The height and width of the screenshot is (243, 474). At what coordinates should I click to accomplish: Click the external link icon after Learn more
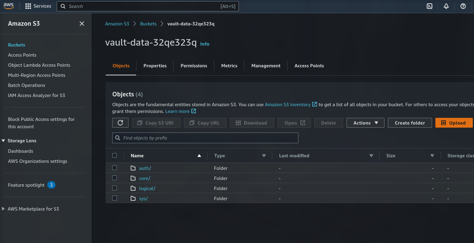tap(194, 111)
